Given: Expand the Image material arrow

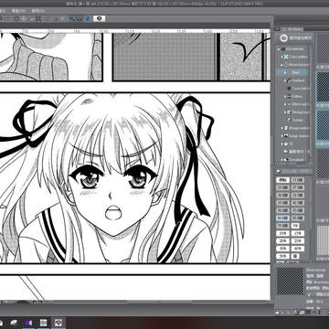Looking at the screenshot, I should (x=282, y=136).
